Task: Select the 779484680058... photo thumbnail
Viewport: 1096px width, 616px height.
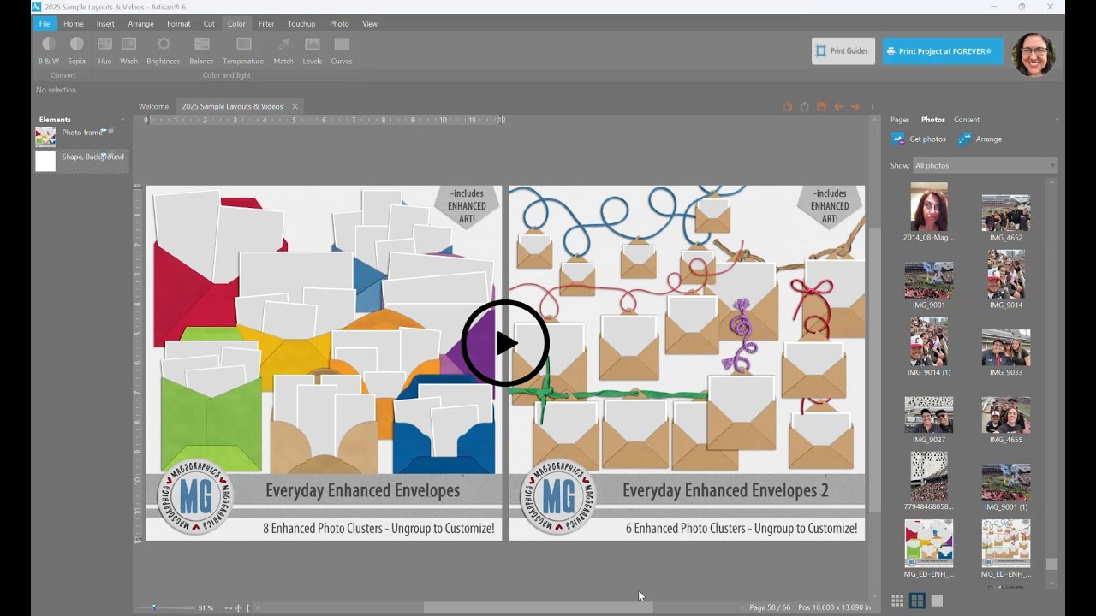Action: pos(929,476)
